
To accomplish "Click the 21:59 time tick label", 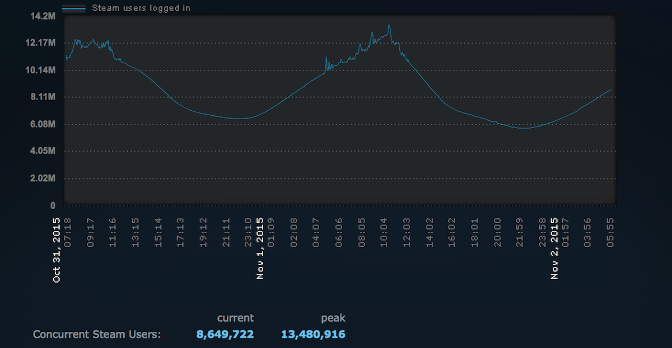I will [x=520, y=233].
